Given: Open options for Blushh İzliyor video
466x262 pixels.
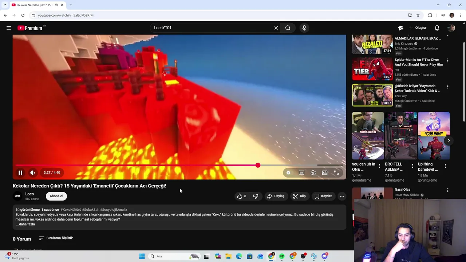Looking at the screenshot, I should [x=448, y=87].
